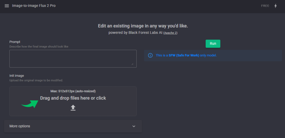Click the 'Edit an existing image' heading
285x138 pixels.
tap(143, 26)
